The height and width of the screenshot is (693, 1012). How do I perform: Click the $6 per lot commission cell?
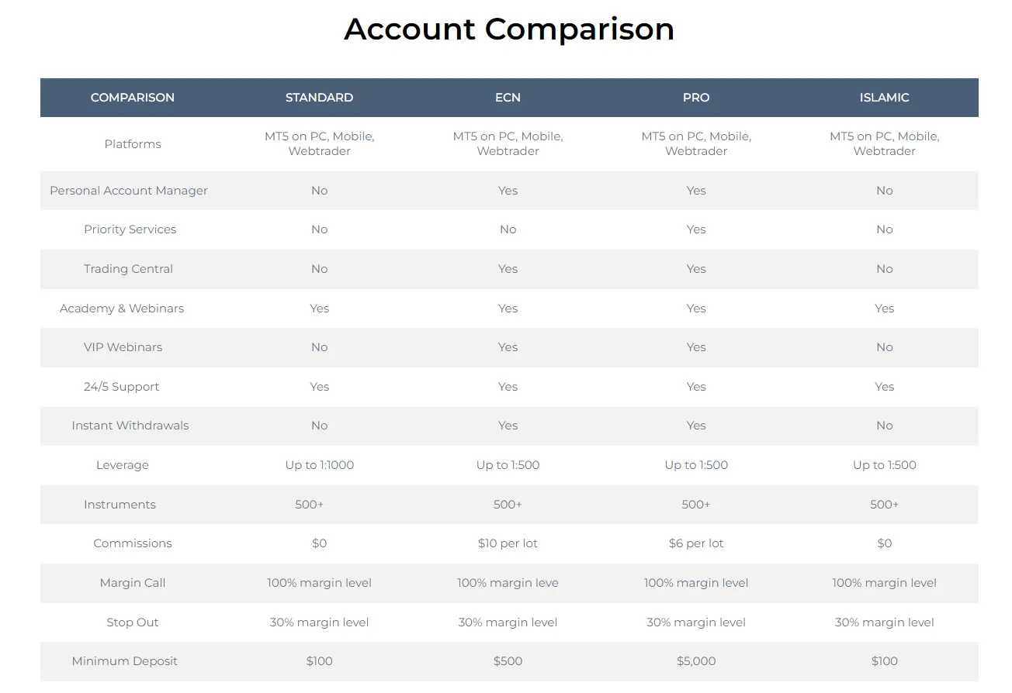point(696,543)
